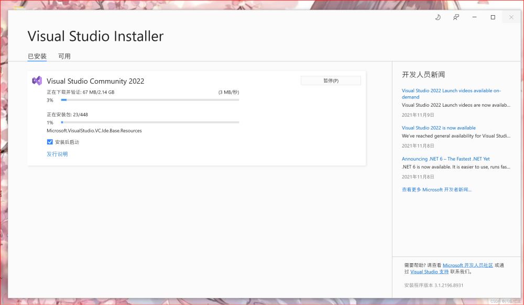Click the Visual Studio Community 2022 product title
524x305 pixels.
95,81
